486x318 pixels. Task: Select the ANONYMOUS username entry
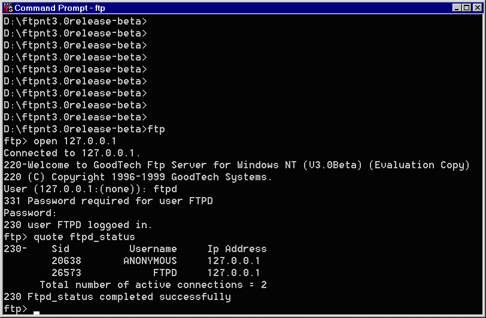(x=150, y=261)
